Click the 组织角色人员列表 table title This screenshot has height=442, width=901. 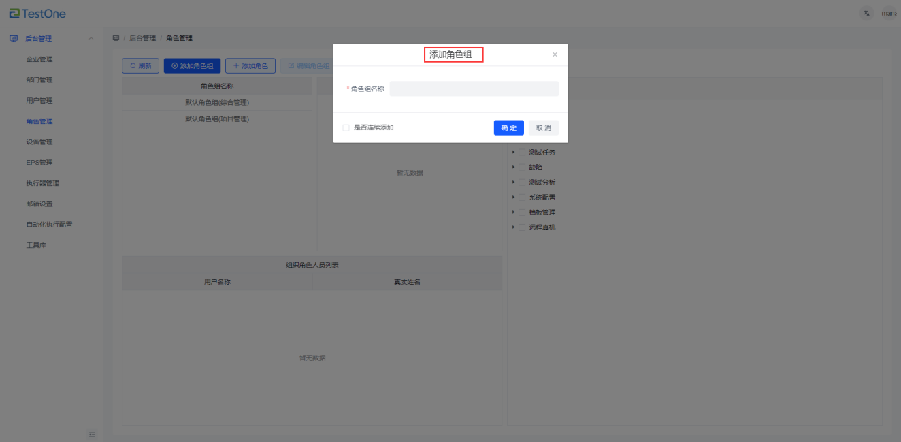click(312, 265)
